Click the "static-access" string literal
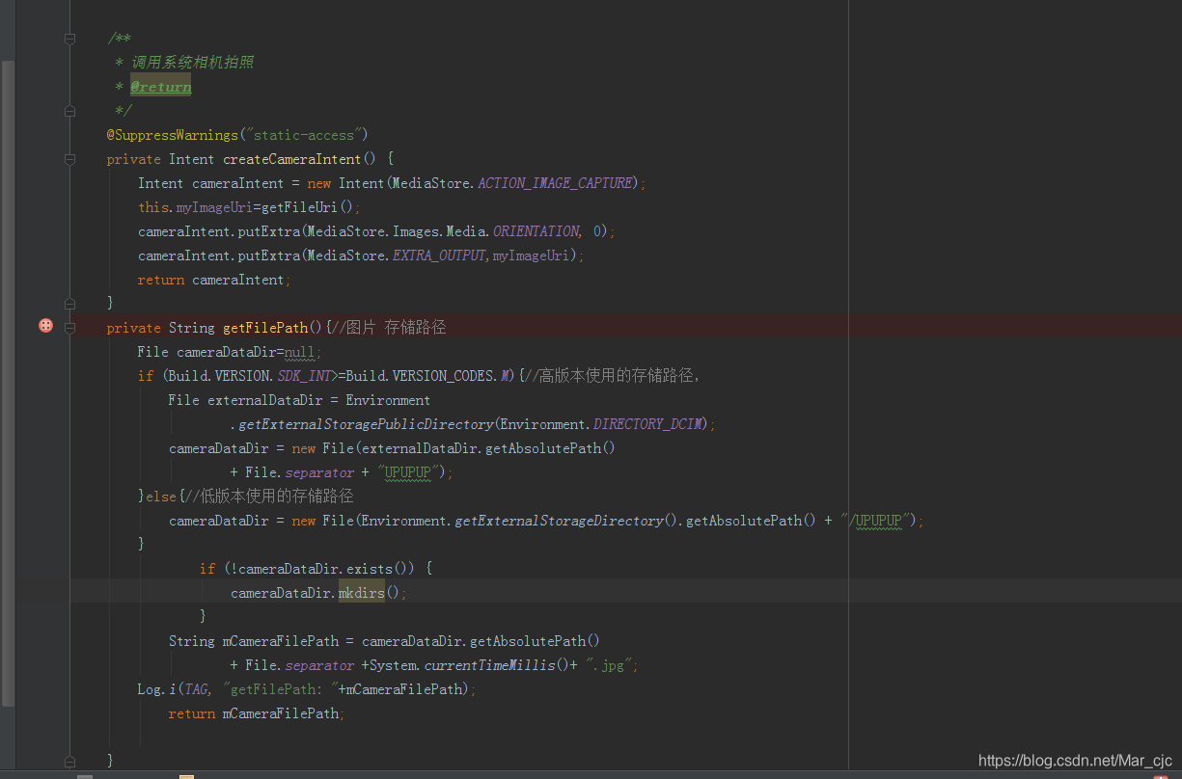Image resolution: width=1182 pixels, height=779 pixels. pyautogui.click(x=303, y=135)
